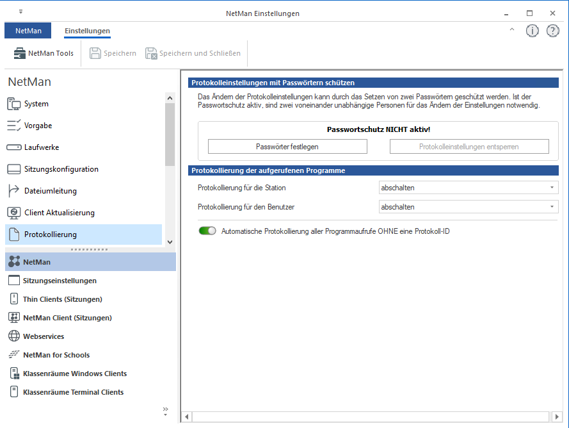The image size is (569, 428).
Task: Switch to the Einstellungen ribbon tab
Action: (87, 31)
